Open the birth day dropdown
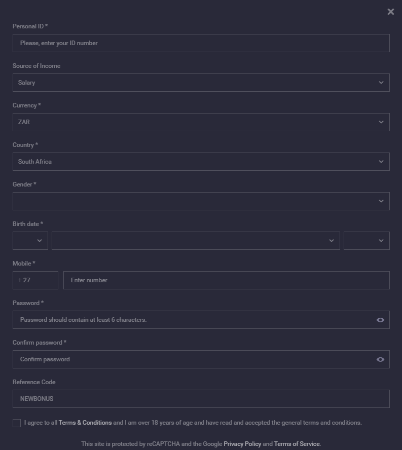Image resolution: width=402 pixels, height=450 pixels. [x=30, y=241]
